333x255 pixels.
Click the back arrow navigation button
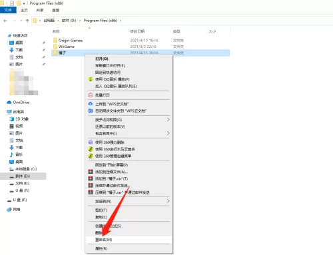(5, 21)
